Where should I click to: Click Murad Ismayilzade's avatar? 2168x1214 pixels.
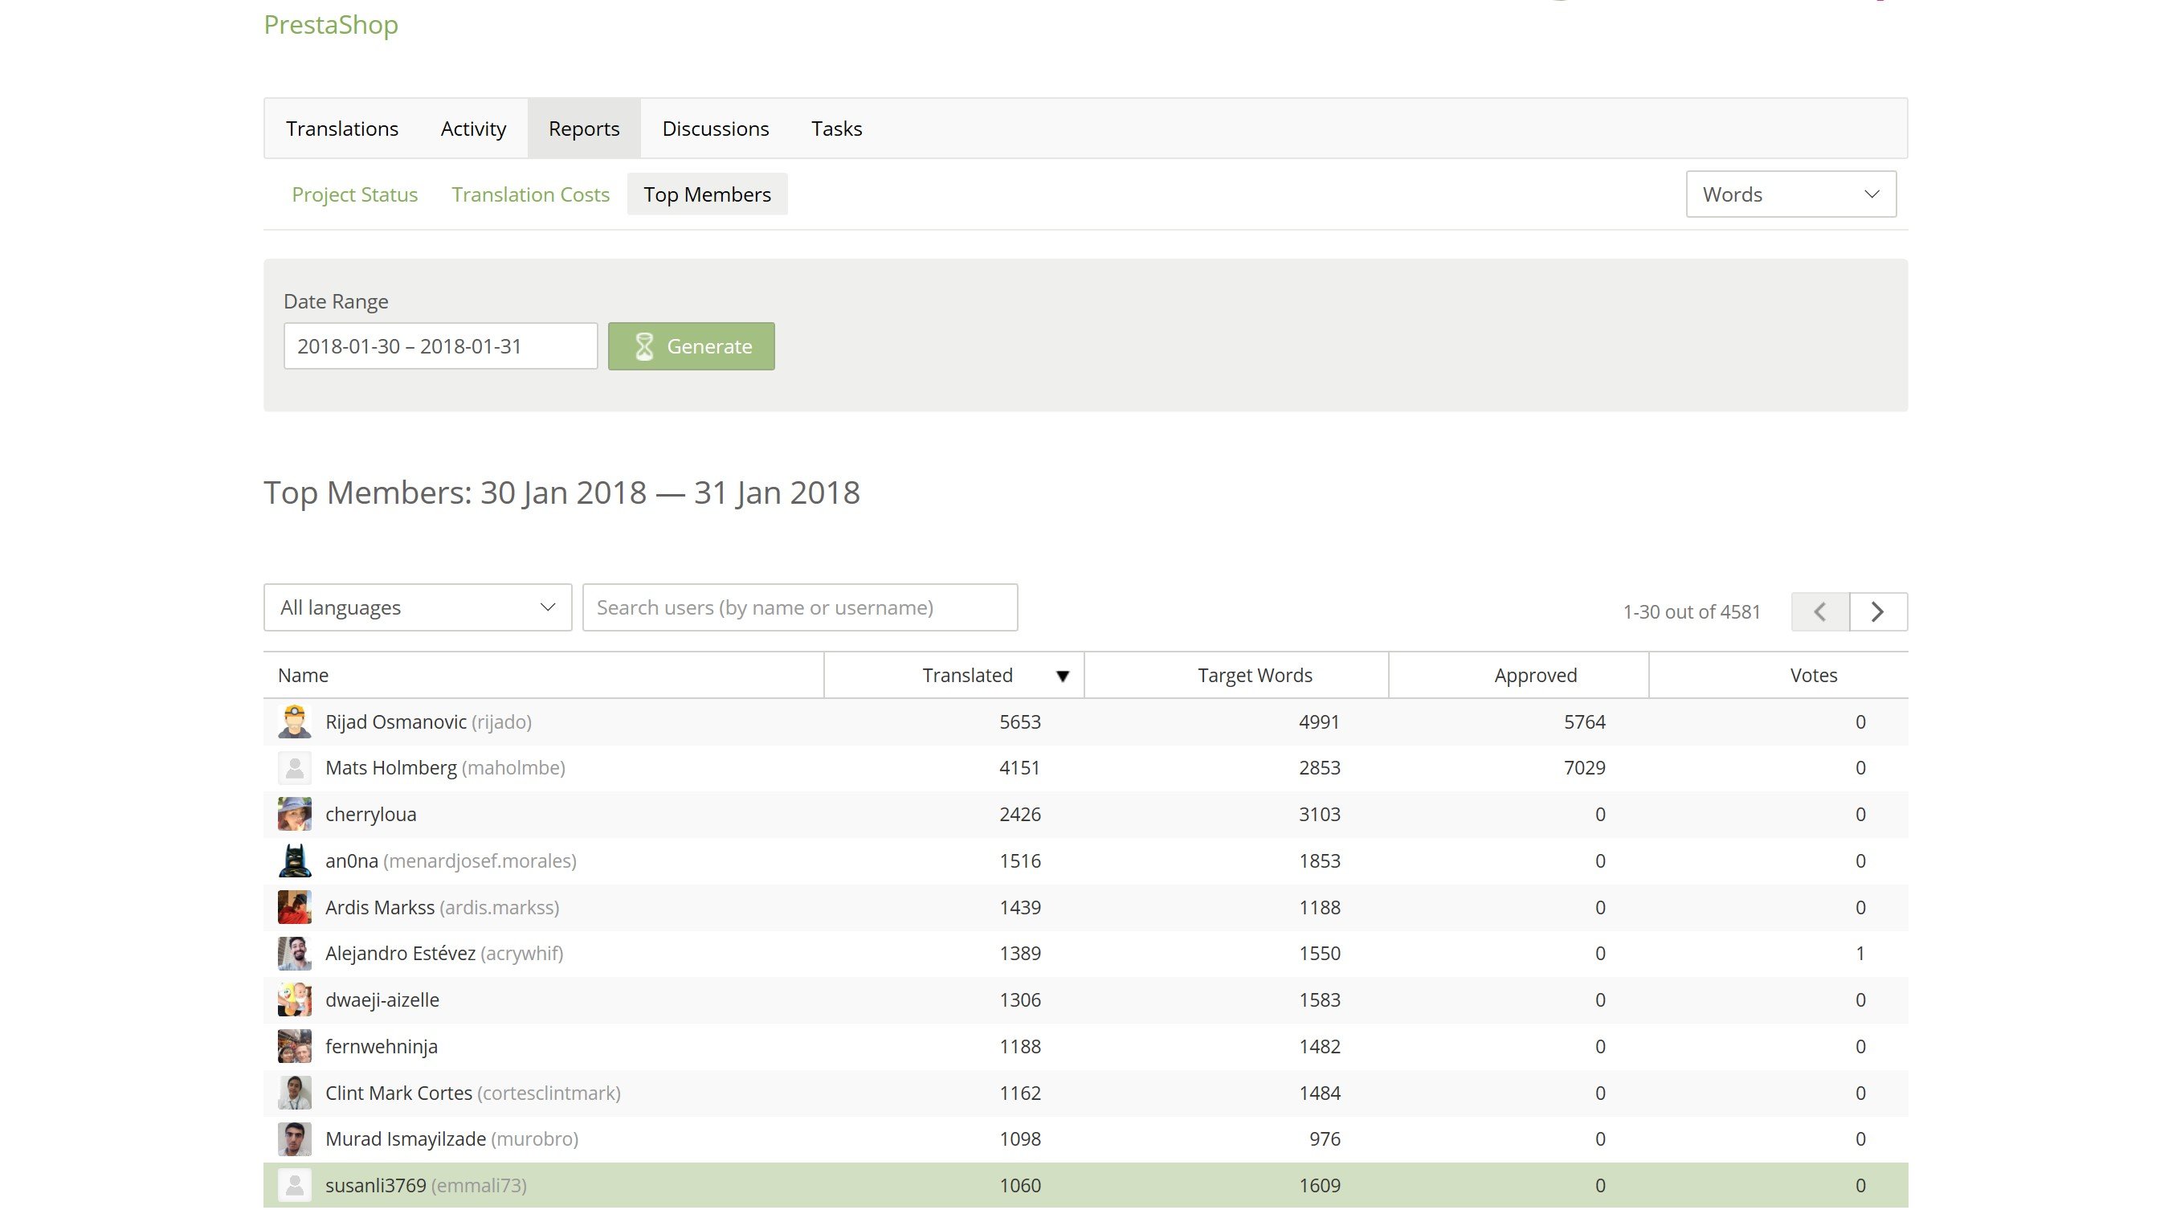click(x=295, y=1139)
